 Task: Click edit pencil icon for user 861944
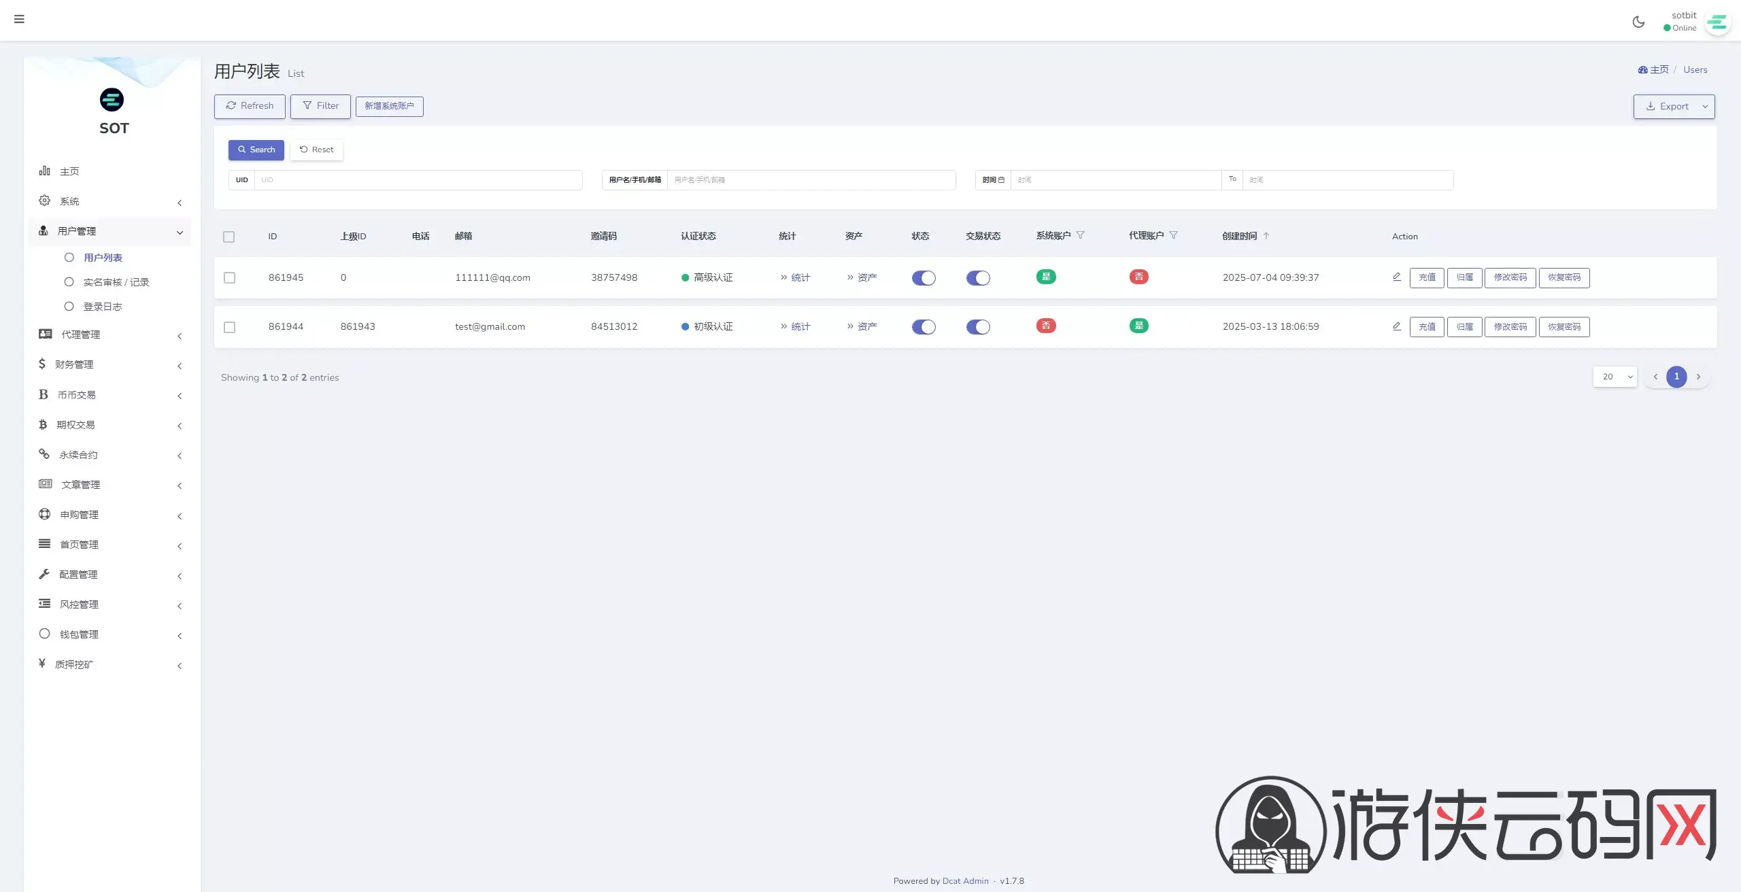tap(1396, 326)
